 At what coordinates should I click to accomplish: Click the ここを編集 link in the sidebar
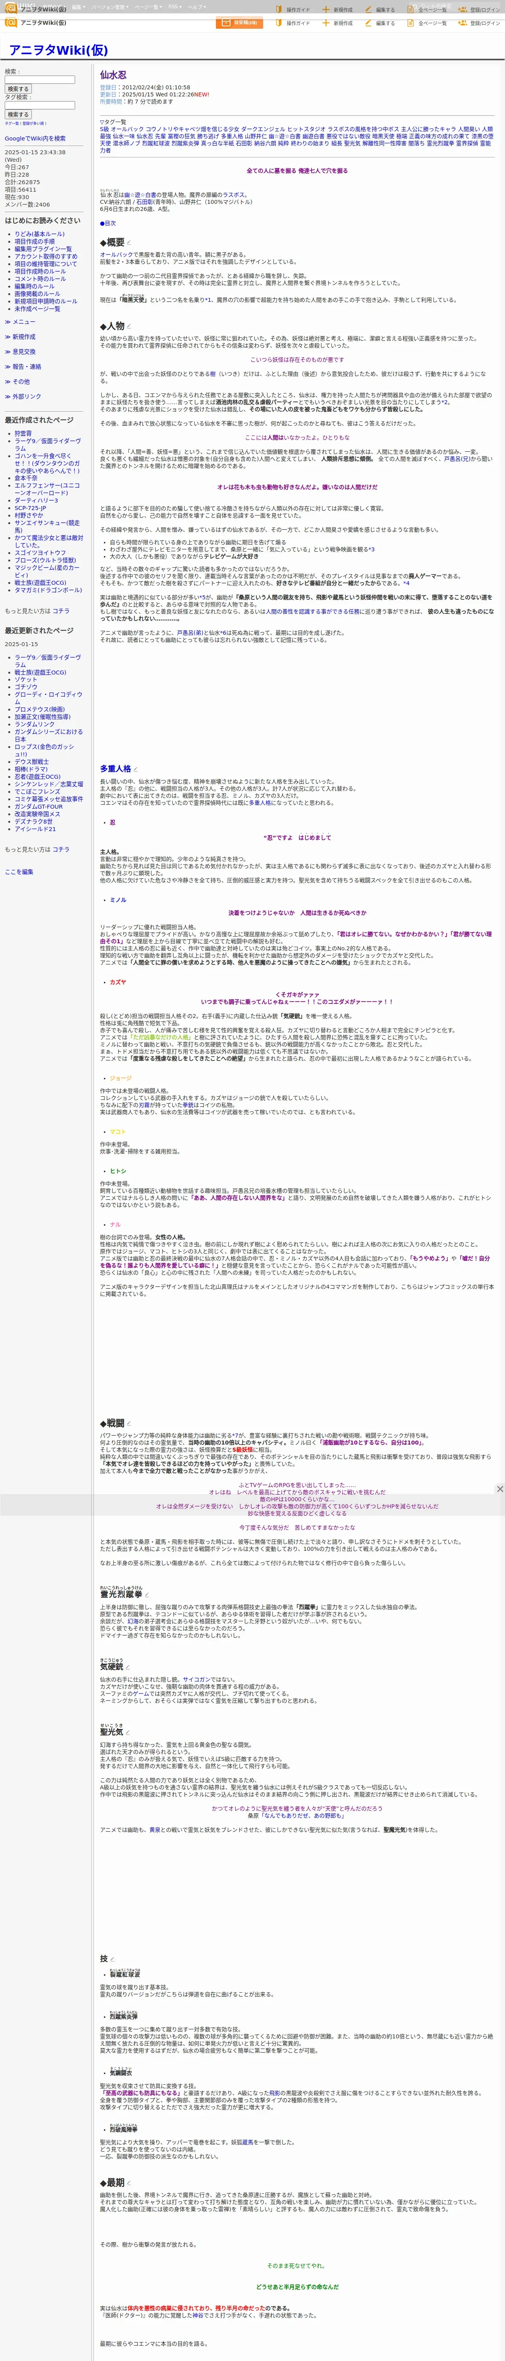coord(18,872)
